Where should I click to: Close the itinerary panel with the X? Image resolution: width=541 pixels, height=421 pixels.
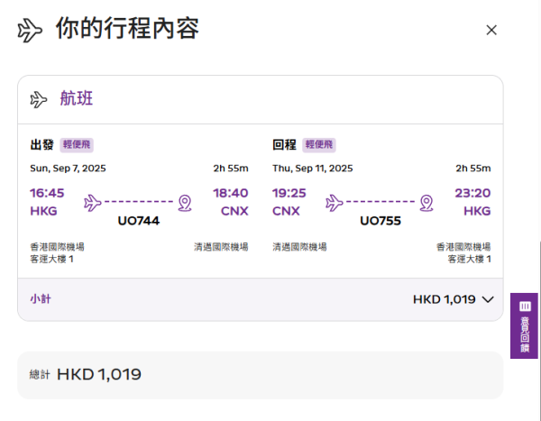point(491,30)
